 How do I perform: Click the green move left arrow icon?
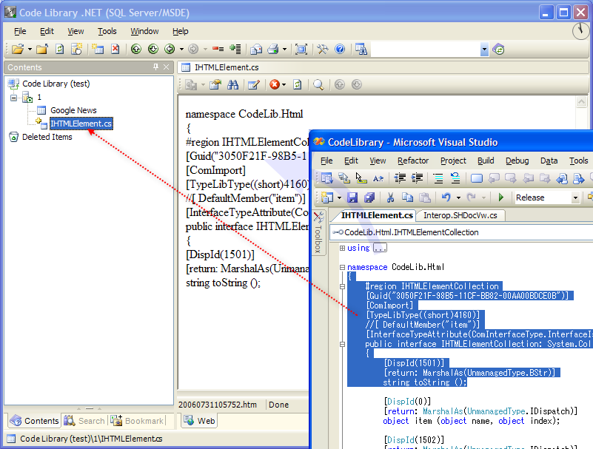click(170, 49)
